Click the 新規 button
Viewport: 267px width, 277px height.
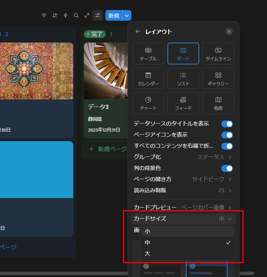tap(114, 15)
